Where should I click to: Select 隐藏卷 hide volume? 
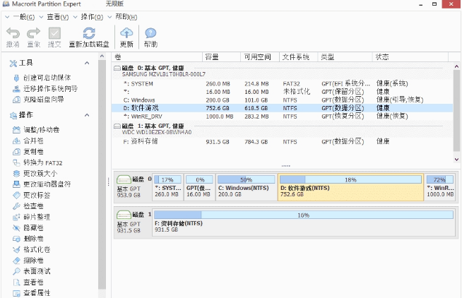tap(28, 228)
